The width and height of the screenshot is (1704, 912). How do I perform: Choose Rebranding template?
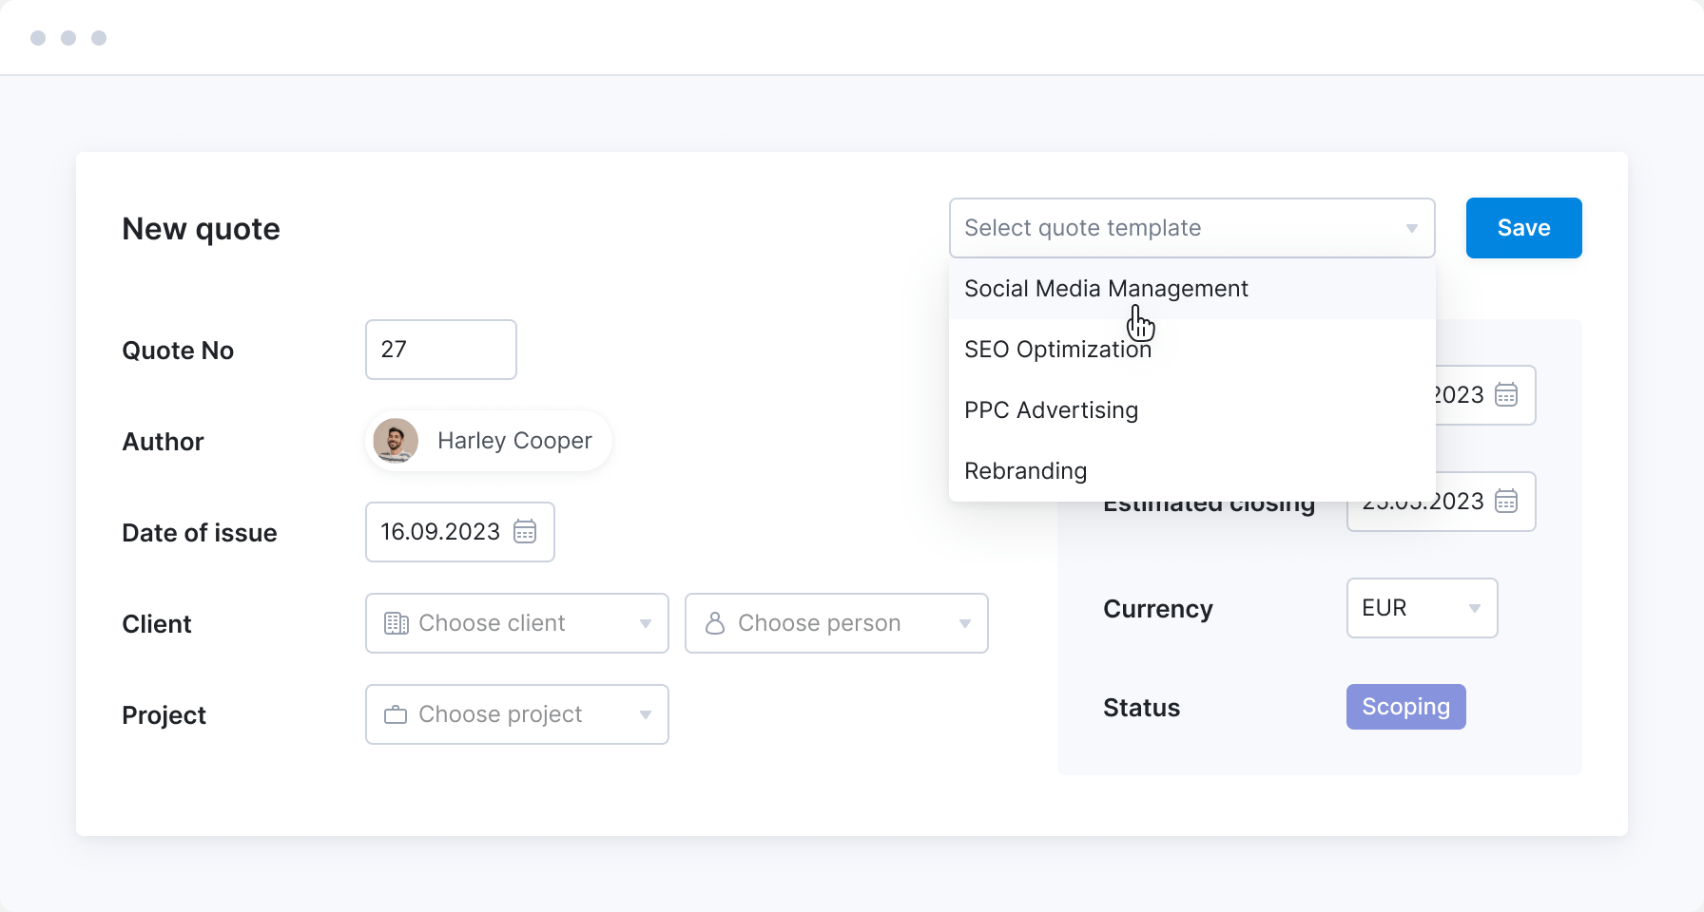[1191, 471]
